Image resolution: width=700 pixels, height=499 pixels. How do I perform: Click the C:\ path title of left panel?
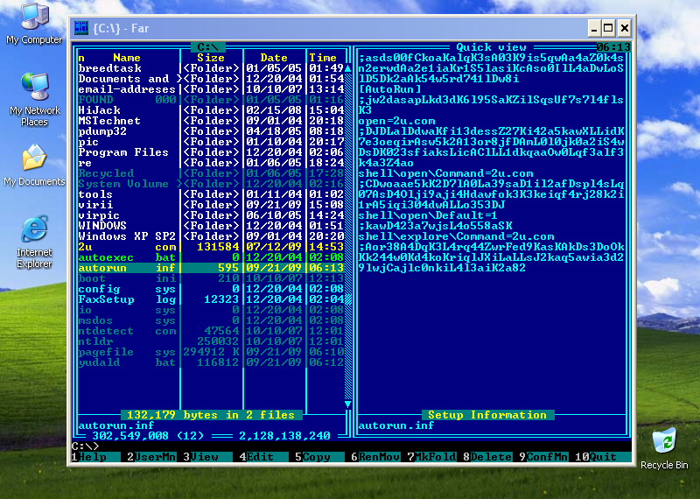click(x=208, y=47)
